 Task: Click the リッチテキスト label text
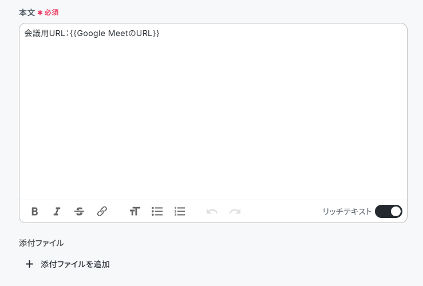[347, 212]
